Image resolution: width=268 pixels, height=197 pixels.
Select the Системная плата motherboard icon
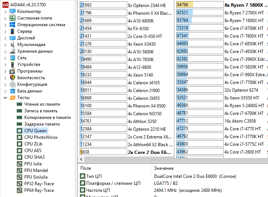13,18
